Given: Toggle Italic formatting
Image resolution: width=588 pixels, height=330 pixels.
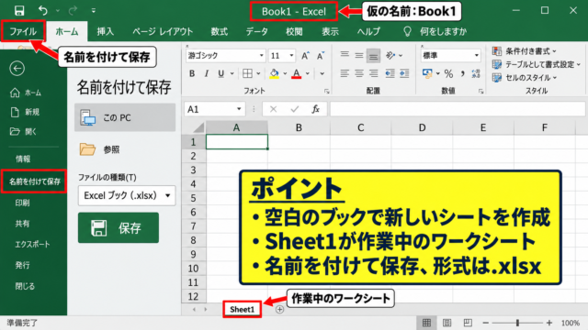Looking at the screenshot, I should pos(206,73).
